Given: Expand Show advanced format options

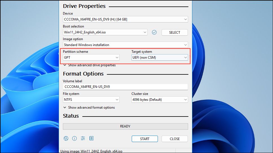Looking at the screenshot, I should pyautogui.click(x=89, y=108).
